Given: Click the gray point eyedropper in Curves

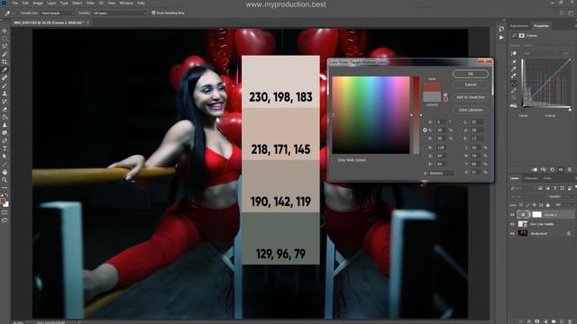Looking at the screenshot, I should point(514,69).
